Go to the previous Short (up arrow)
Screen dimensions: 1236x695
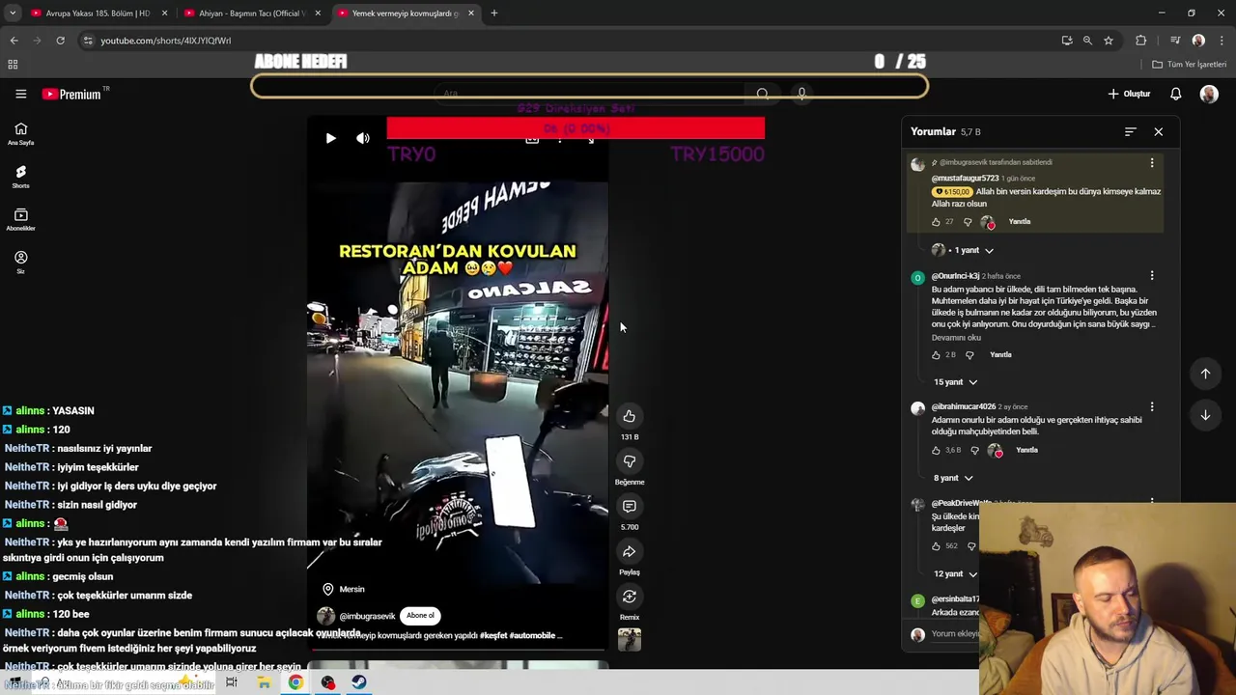1205,374
